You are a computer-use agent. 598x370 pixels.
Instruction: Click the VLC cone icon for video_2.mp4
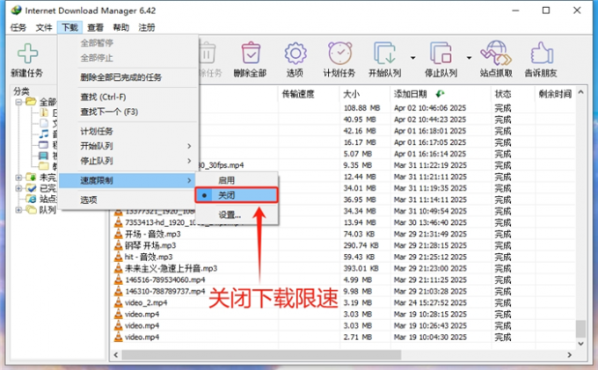coord(119,302)
